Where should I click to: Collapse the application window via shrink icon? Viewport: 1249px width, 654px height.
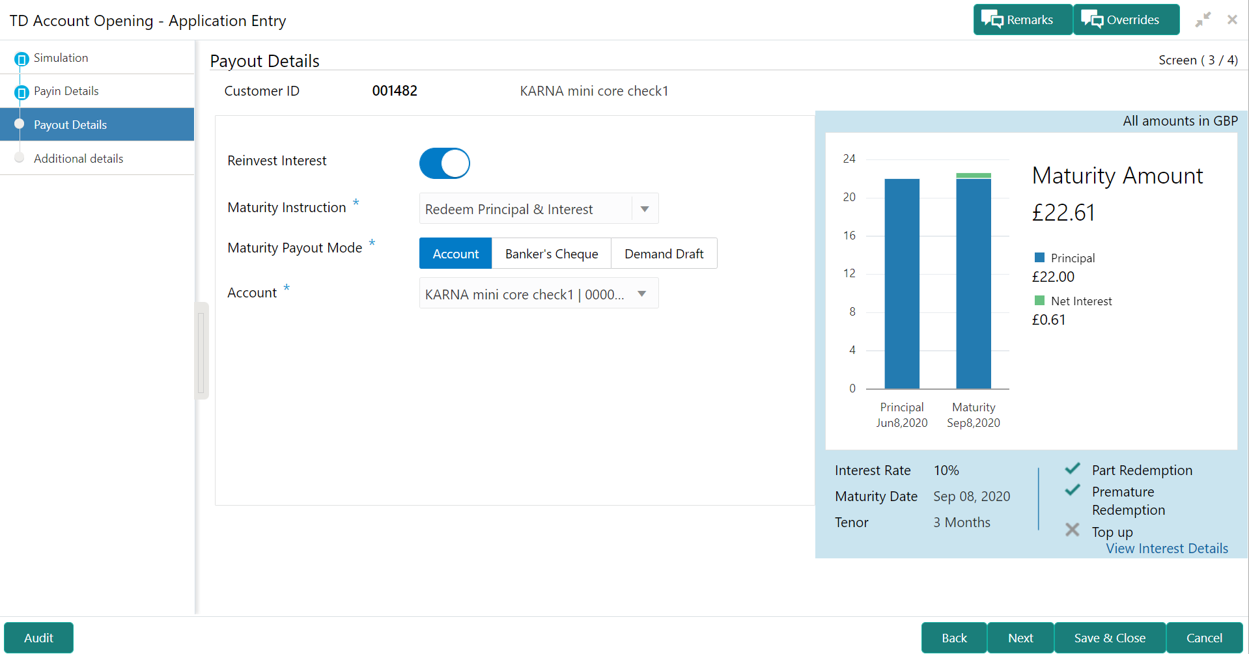(x=1203, y=20)
